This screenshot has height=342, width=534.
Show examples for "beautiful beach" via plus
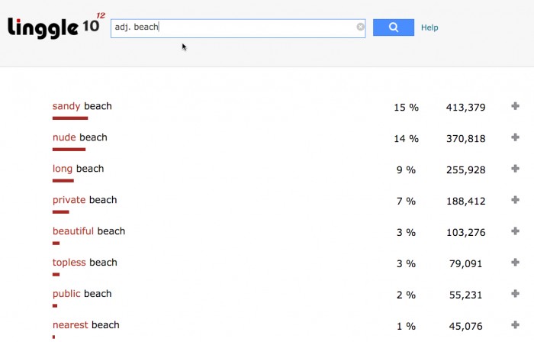pyautogui.click(x=516, y=231)
